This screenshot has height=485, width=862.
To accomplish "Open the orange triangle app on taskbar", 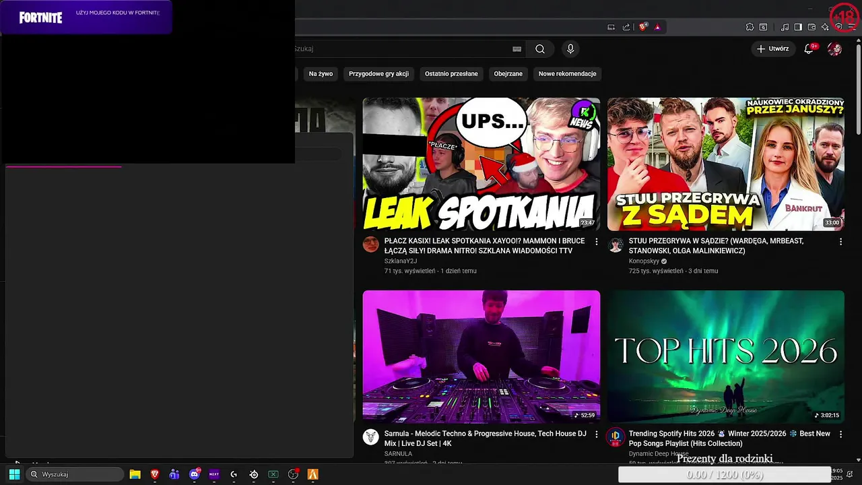I will pos(312,474).
